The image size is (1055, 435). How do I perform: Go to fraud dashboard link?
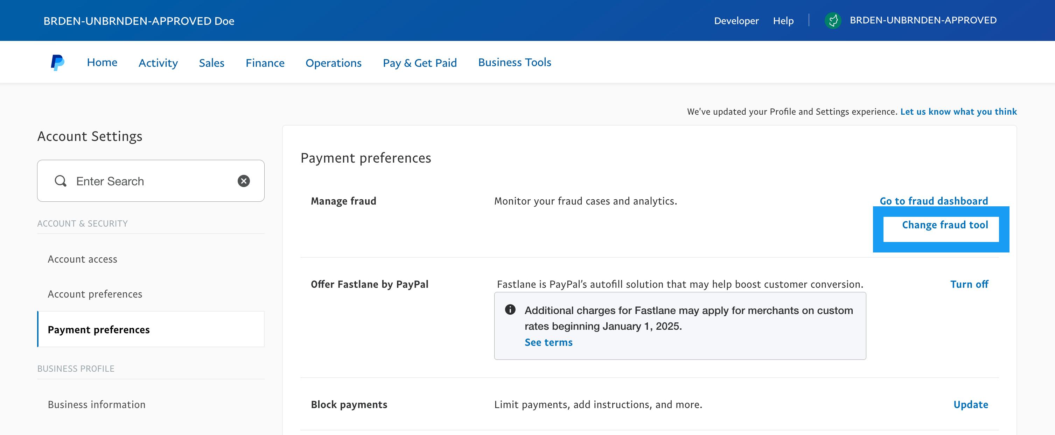(934, 201)
